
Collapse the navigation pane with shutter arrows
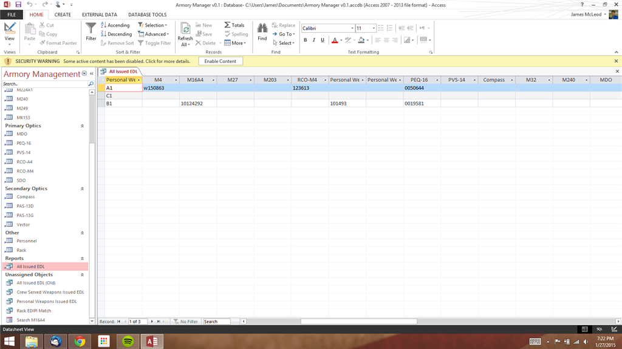[92, 73]
